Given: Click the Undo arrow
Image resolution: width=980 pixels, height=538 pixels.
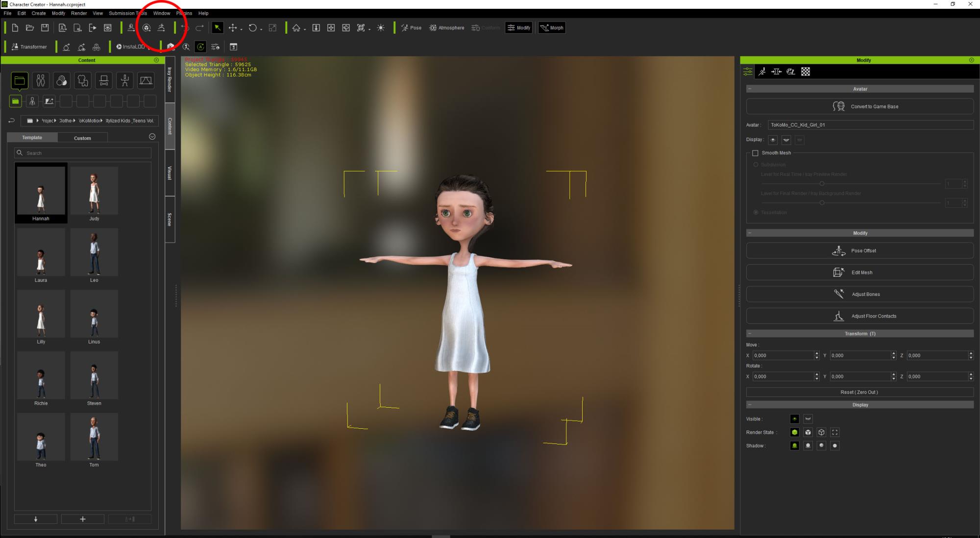Looking at the screenshot, I should [x=185, y=28].
